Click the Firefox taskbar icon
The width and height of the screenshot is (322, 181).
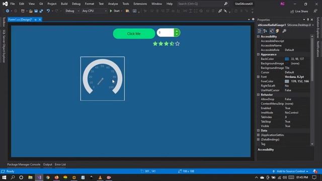(x=56, y=177)
